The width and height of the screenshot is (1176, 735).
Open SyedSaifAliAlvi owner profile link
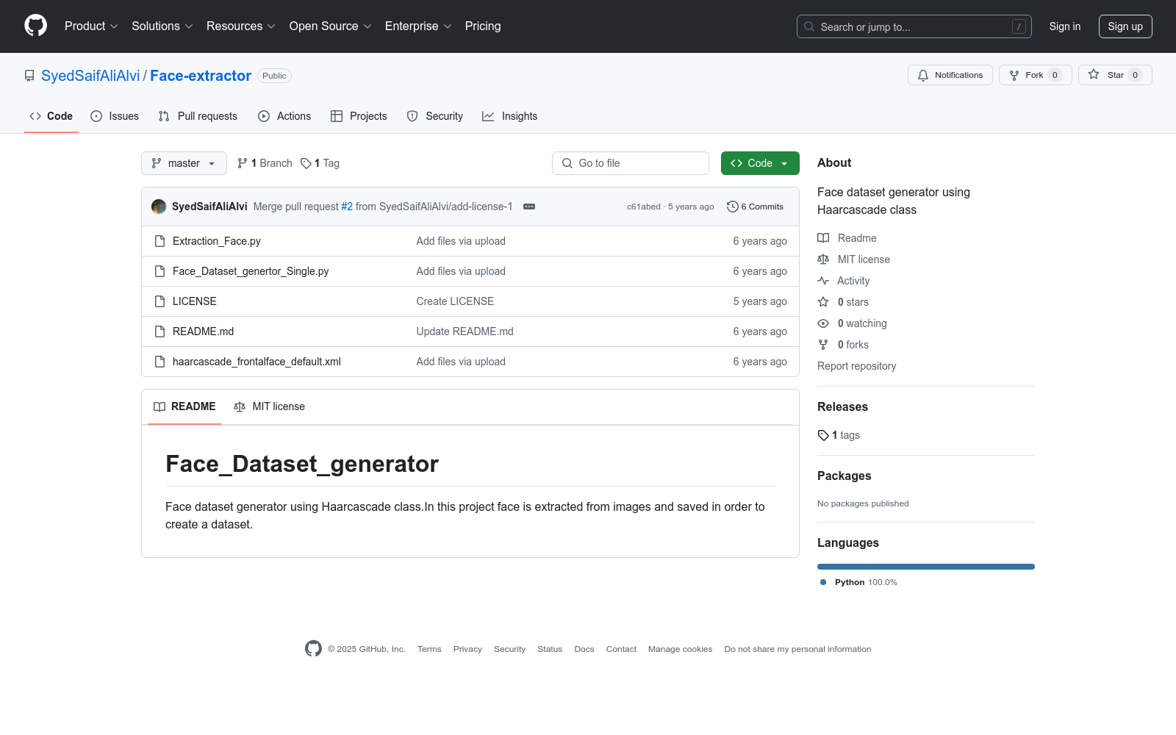90,76
